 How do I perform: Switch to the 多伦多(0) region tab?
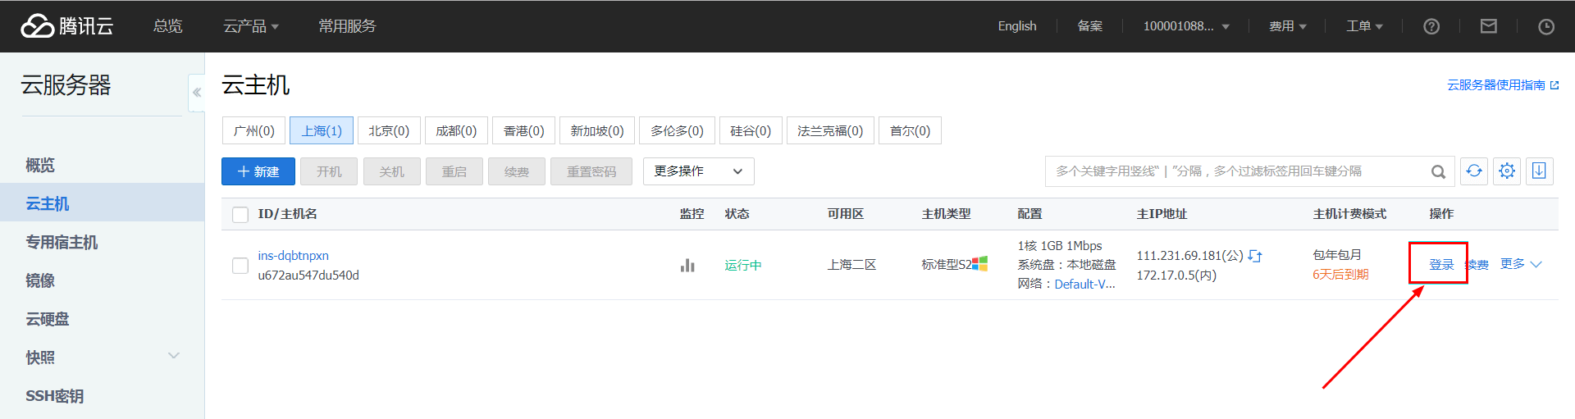click(677, 130)
